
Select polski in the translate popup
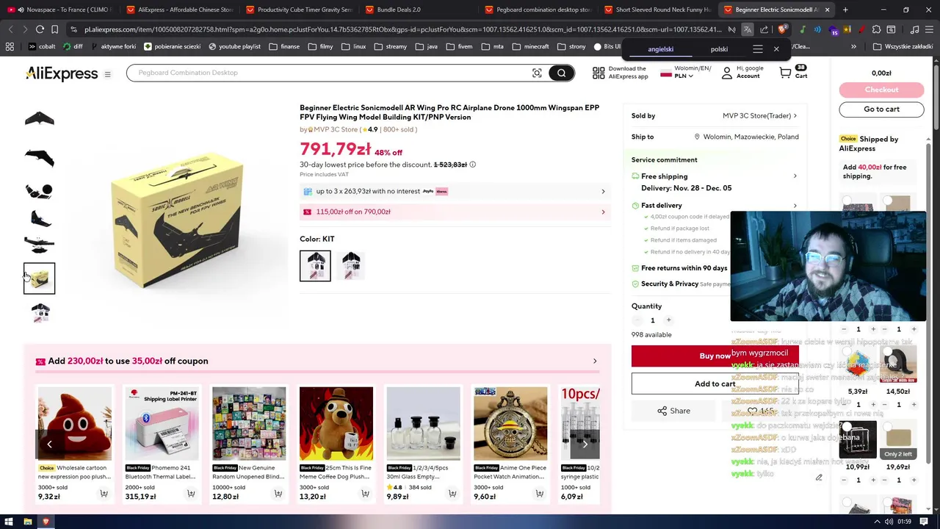(x=719, y=49)
